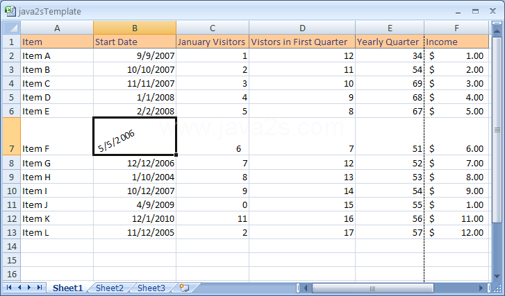Click the Select All corner button
This screenshot has height=296, width=505.
pos(12,28)
